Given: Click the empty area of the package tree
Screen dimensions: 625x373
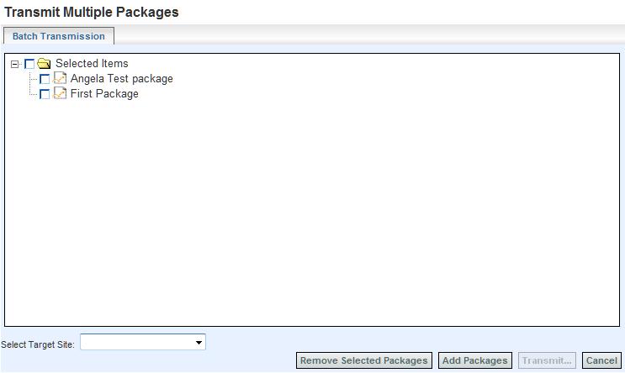Looking at the screenshot, I should click(x=311, y=210).
